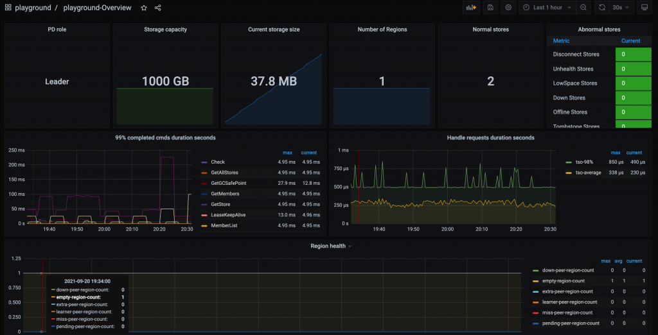Image resolution: width=658 pixels, height=335 pixels.
Task: Save dashboard with disk icon
Action: [x=490, y=7]
